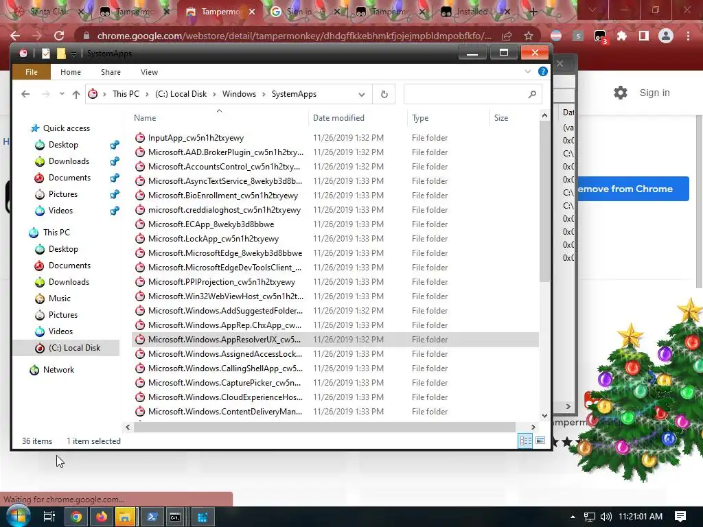Open Chrome tab search dropdown

click(x=592, y=10)
